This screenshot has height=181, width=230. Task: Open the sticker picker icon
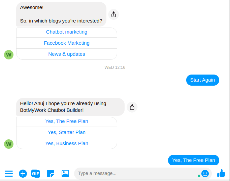point(51,174)
